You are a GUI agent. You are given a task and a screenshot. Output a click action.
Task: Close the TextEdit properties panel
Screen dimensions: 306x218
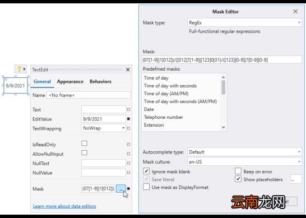(128, 69)
